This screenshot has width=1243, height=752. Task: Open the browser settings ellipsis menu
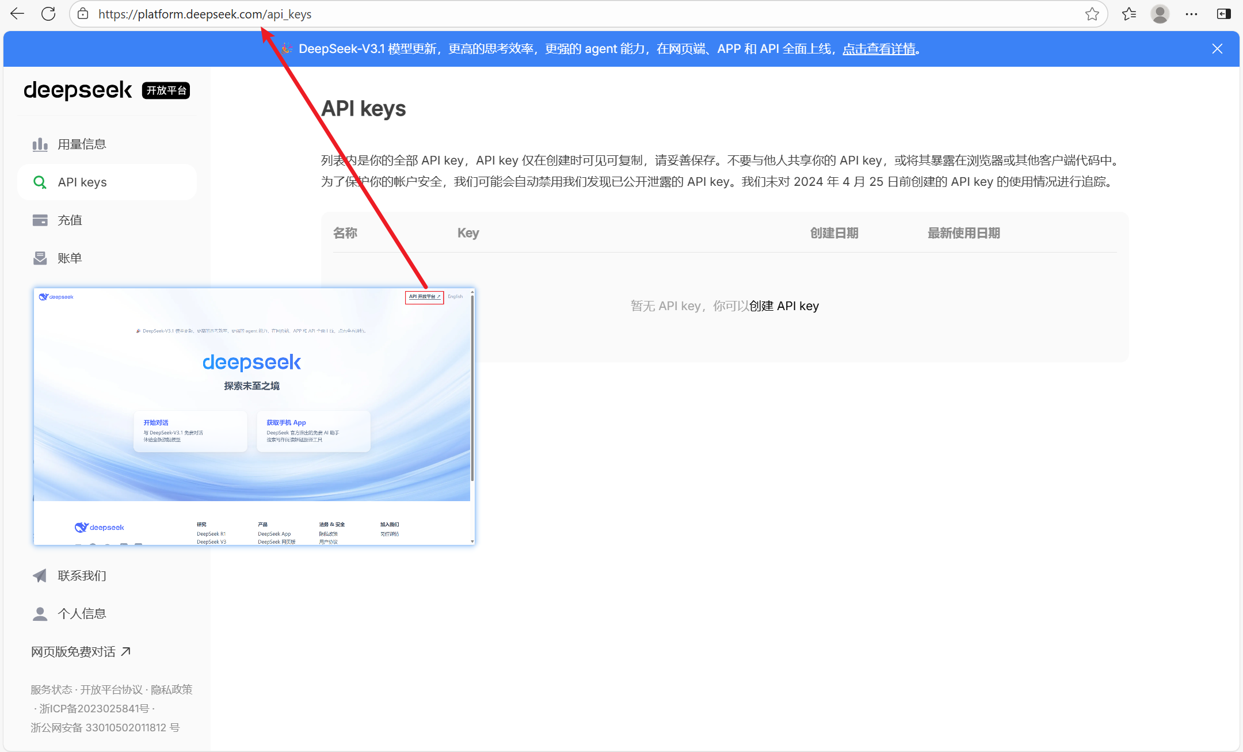pyautogui.click(x=1192, y=14)
